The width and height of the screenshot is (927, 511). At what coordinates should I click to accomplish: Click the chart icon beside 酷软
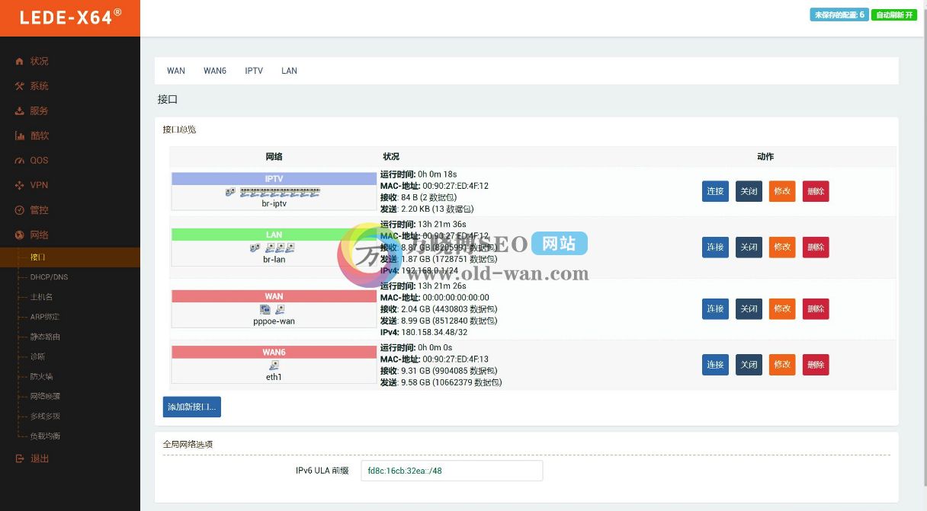[x=20, y=136]
